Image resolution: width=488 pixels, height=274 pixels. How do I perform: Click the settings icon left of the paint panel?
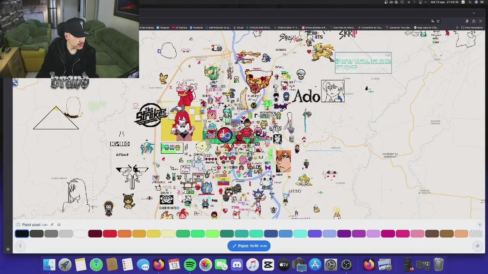8,250
